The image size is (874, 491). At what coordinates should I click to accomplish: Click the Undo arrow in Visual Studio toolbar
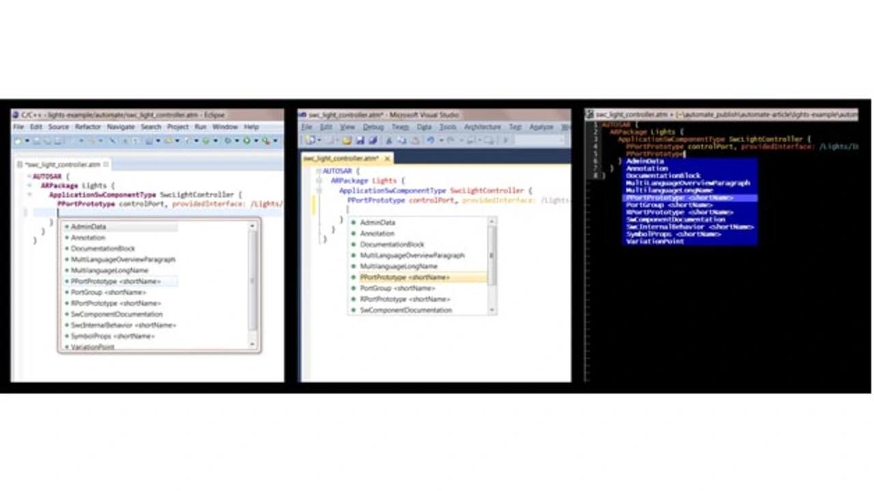click(x=430, y=141)
